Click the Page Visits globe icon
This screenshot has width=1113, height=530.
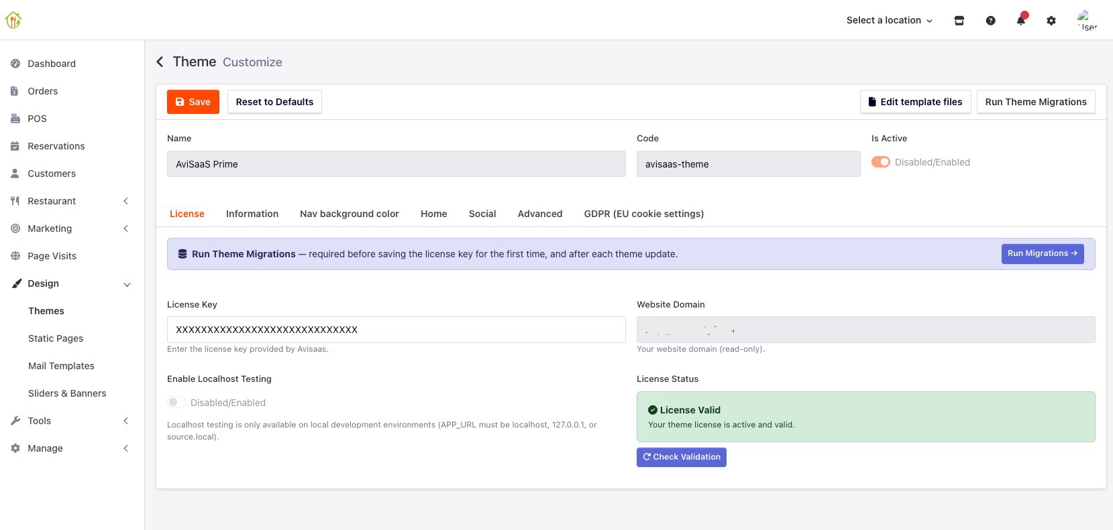(15, 256)
